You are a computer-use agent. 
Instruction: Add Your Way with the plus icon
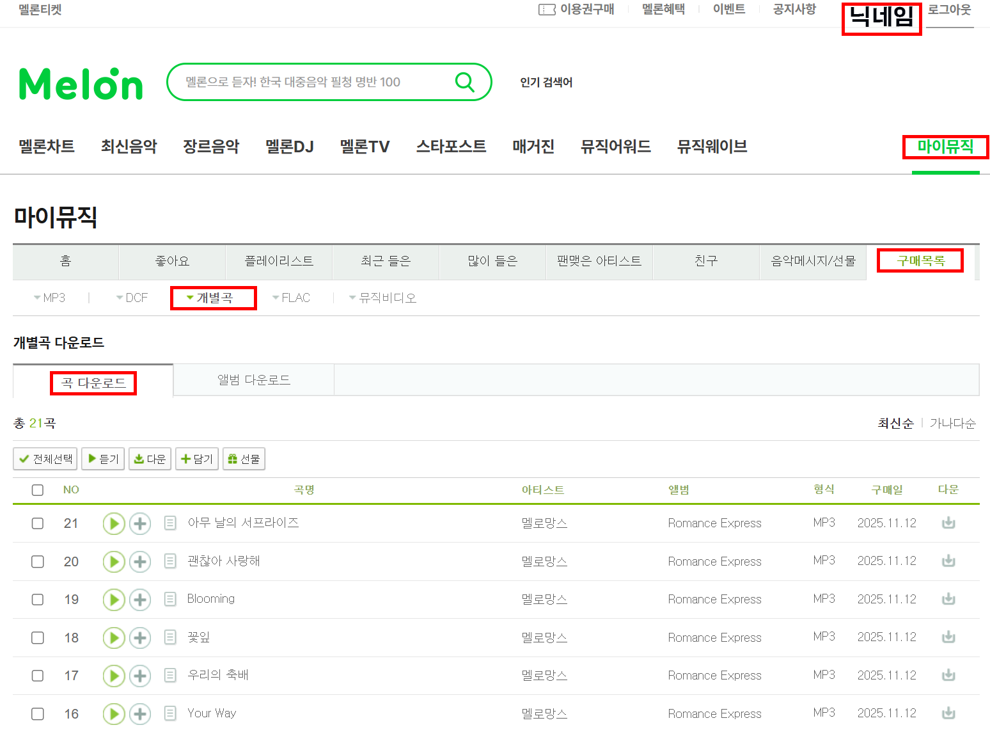pyautogui.click(x=140, y=713)
